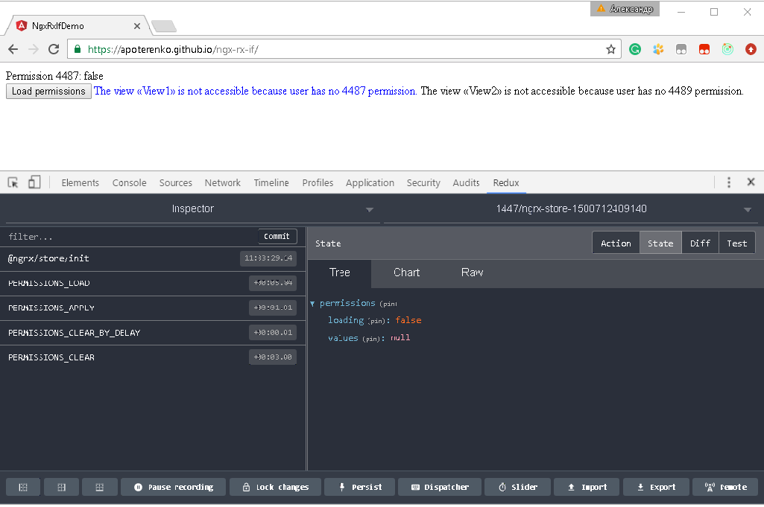Close the NgxRxIfDemo browser tab

(x=137, y=26)
